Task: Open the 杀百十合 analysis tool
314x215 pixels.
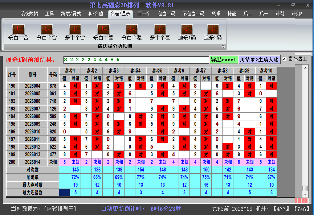Action: 18,32
